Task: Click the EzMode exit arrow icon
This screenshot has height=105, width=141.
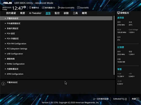Action: click(x=125, y=99)
